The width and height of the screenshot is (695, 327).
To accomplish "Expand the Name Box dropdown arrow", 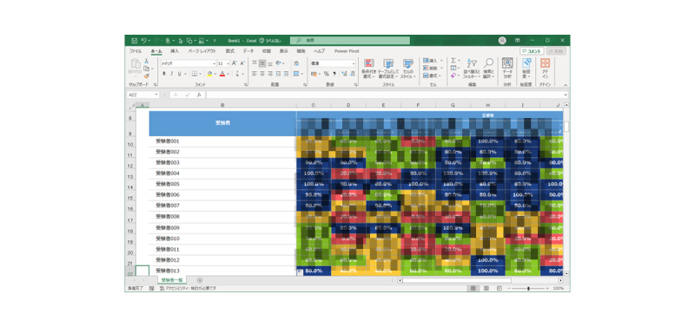I will (x=156, y=95).
